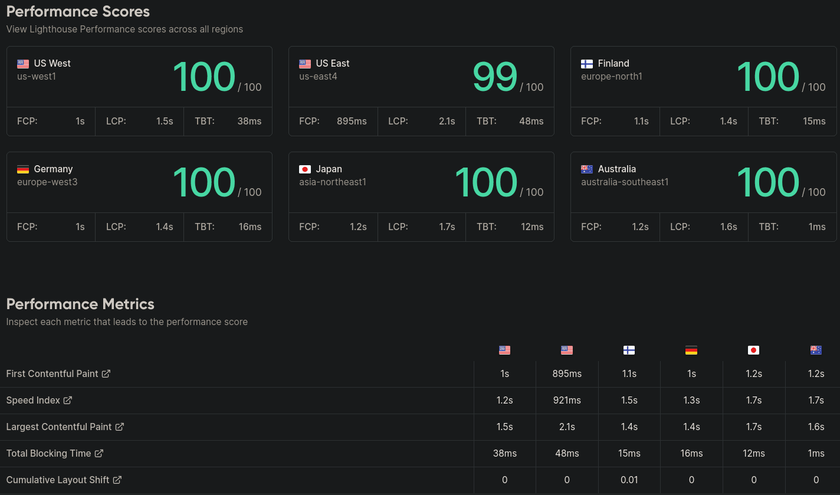Image resolution: width=840 pixels, height=495 pixels.
Task: Click the Performance Metrics section heading
Action: click(x=80, y=304)
